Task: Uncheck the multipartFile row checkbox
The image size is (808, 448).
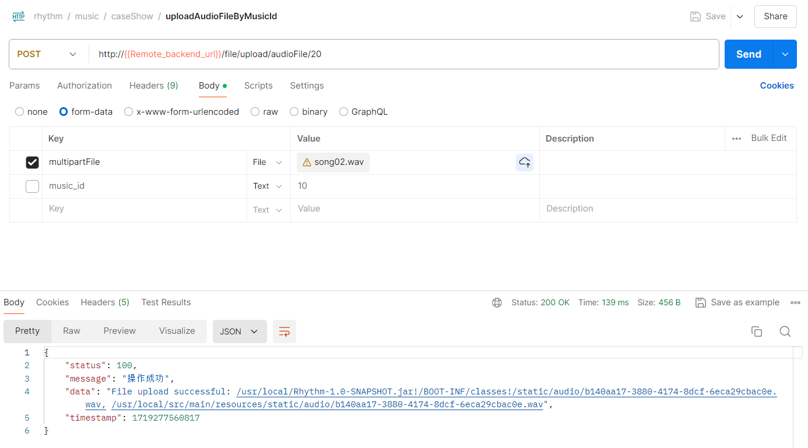Action: click(32, 163)
